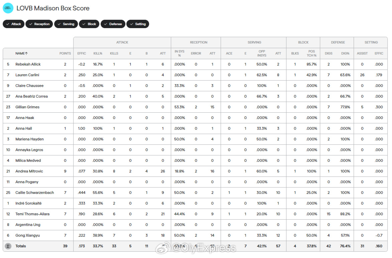Toggle the Defense filter chip
This screenshot has height=258, width=392.
pos(113,24)
